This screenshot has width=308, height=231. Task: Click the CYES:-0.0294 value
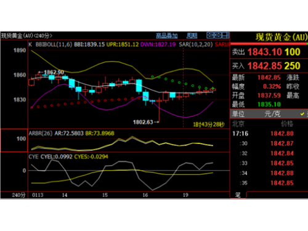pos(91,157)
